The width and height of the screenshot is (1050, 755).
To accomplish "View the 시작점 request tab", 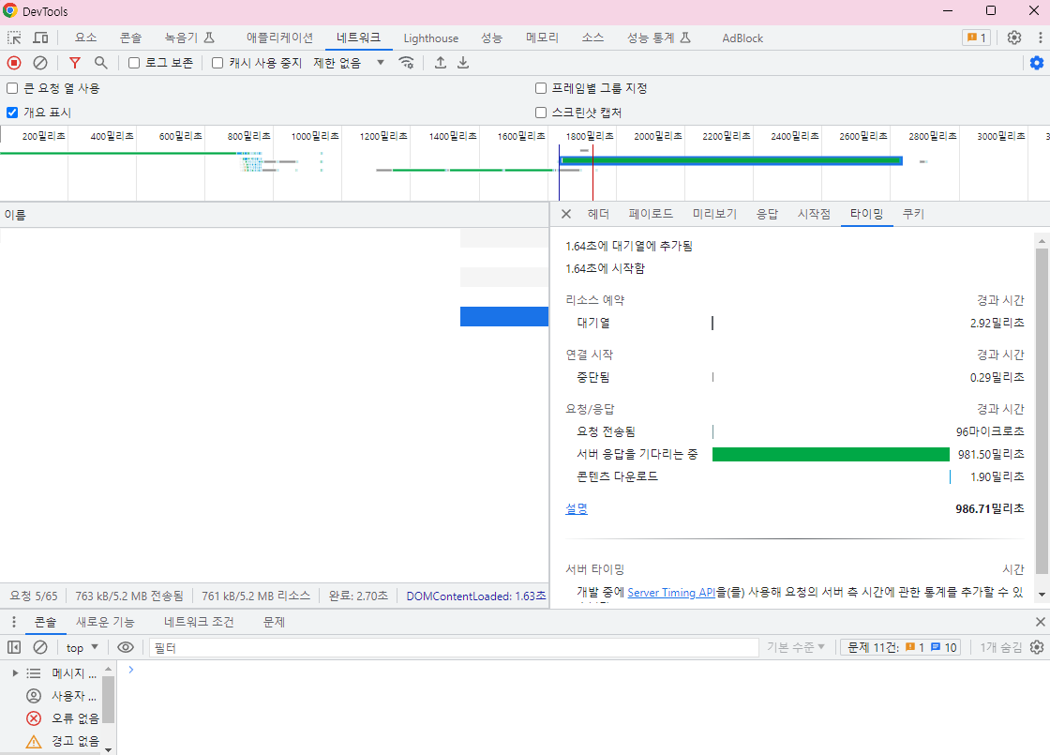I will point(814,214).
